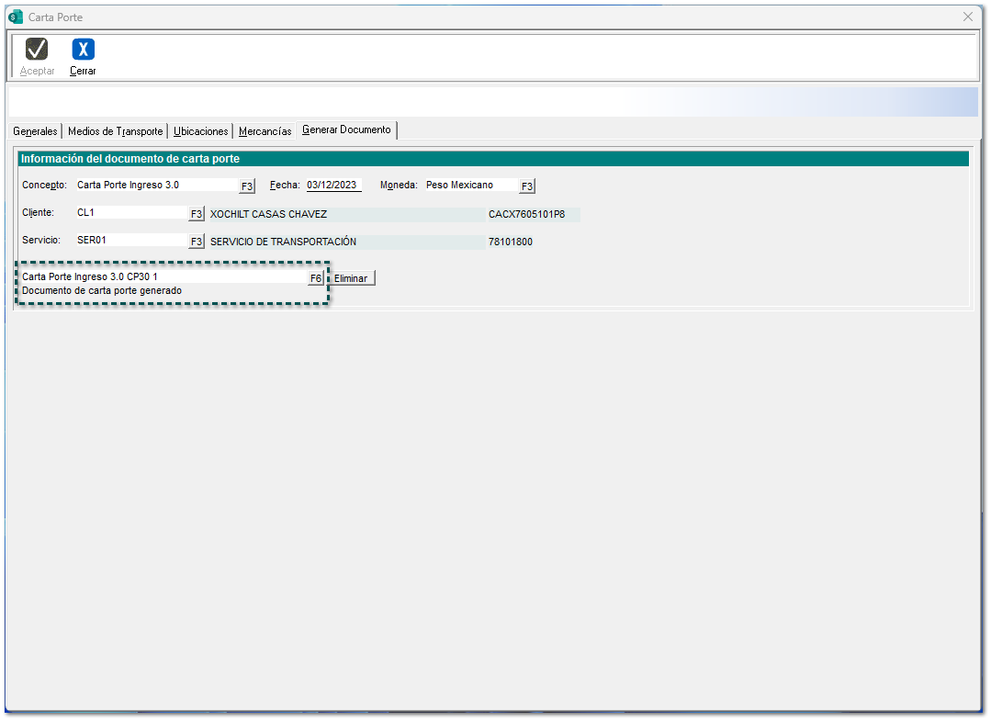Image resolution: width=991 pixels, height=721 pixels.
Task: Open the Medios de Transporte tab
Action: click(115, 131)
